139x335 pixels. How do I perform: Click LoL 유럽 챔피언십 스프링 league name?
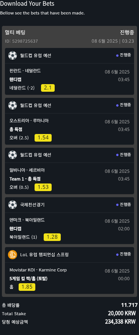pos(44,255)
